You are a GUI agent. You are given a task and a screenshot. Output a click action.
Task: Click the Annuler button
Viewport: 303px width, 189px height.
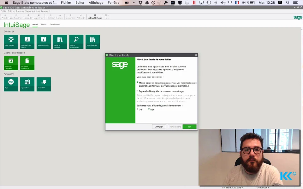159,127
